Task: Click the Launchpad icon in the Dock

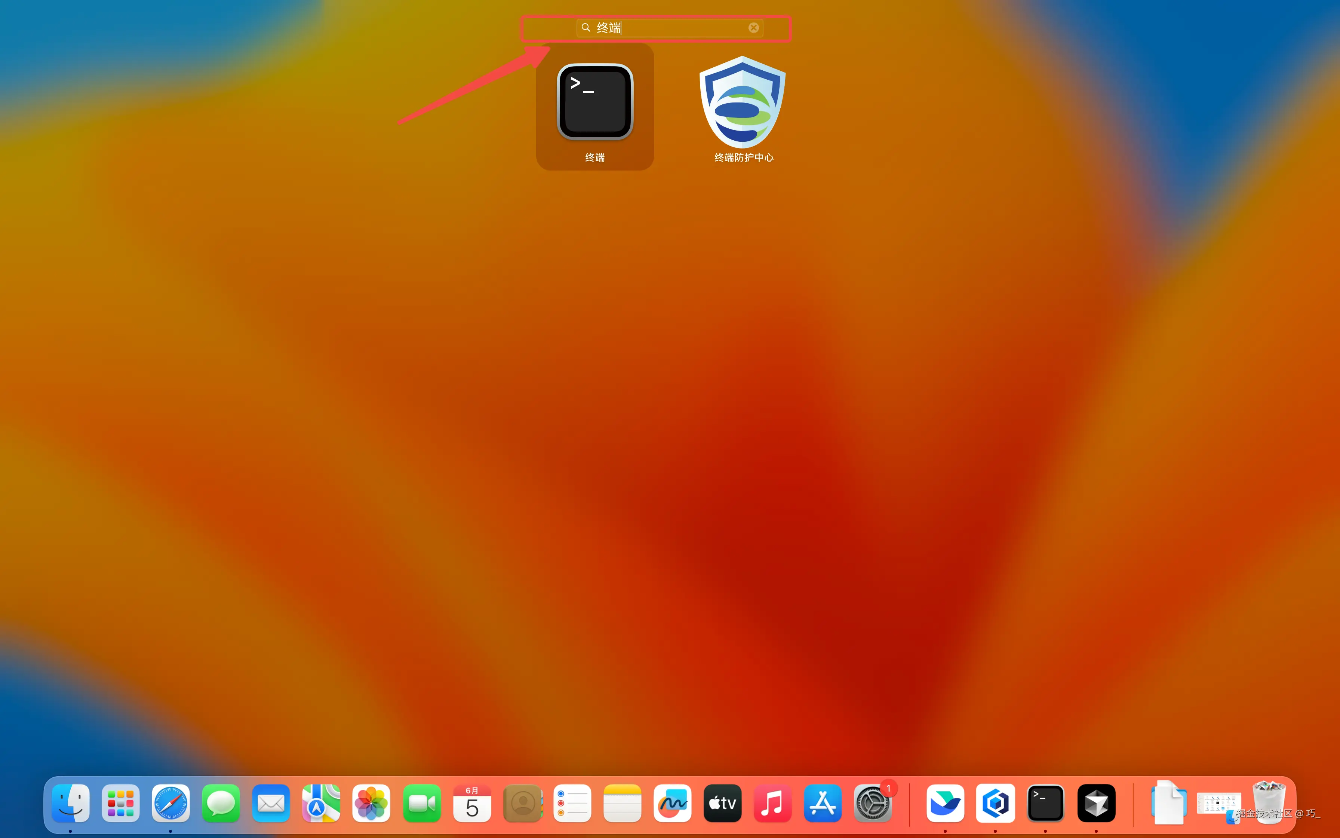Action: 121,803
